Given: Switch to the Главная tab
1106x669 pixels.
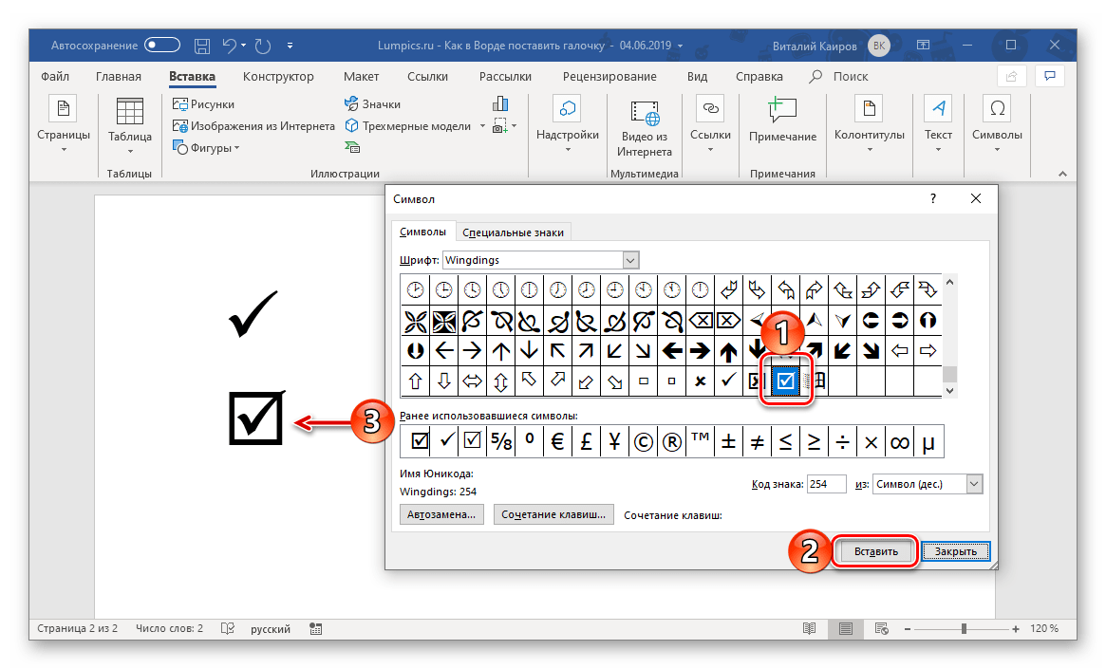Looking at the screenshot, I should pyautogui.click(x=119, y=76).
